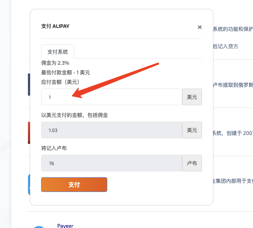Image resolution: width=253 pixels, height=228 pixels.
Task: Click the background text 后记入贷方
Action: [x=225, y=46]
